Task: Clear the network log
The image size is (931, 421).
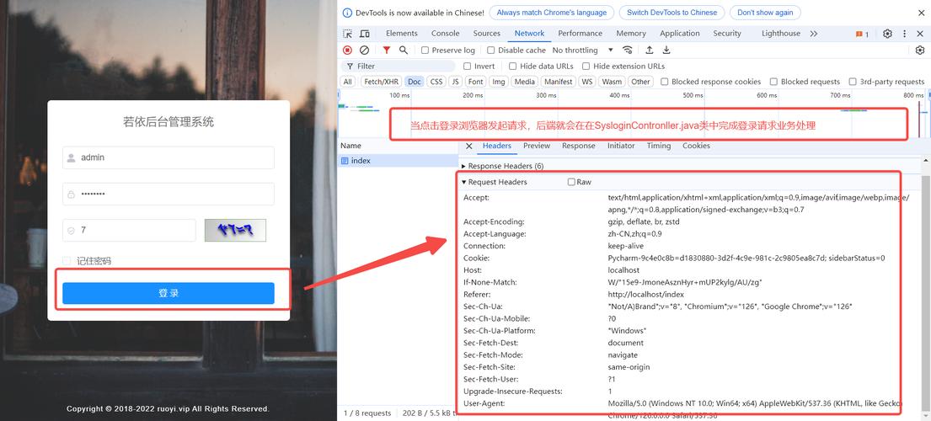Action: 365,51
